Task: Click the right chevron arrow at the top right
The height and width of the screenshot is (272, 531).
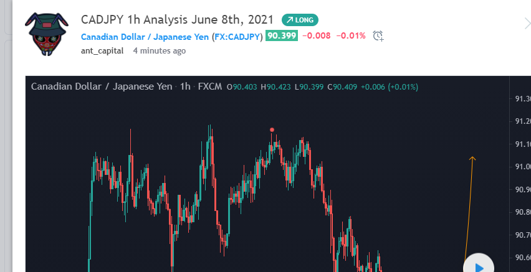Action: click(x=527, y=24)
